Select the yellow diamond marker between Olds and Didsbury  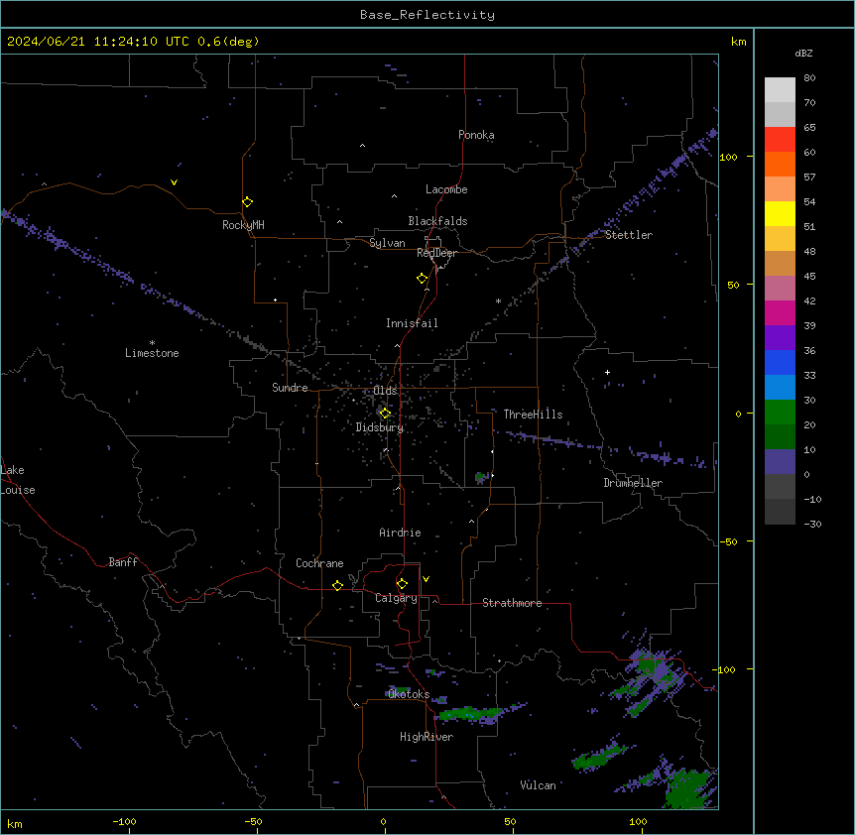click(x=386, y=414)
